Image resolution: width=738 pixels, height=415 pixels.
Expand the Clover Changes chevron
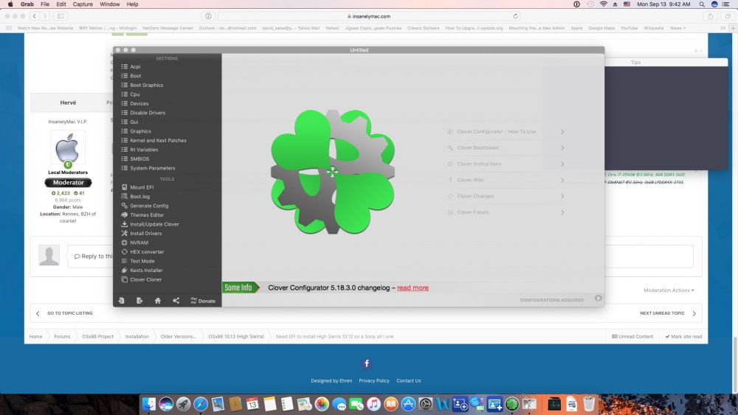(x=562, y=197)
